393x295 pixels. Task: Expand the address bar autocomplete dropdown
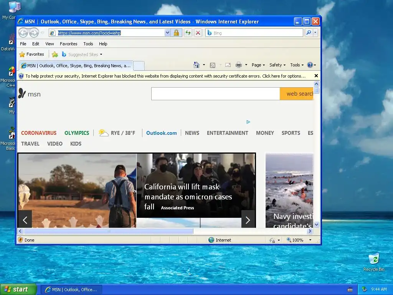pyautogui.click(x=167, y=33)
